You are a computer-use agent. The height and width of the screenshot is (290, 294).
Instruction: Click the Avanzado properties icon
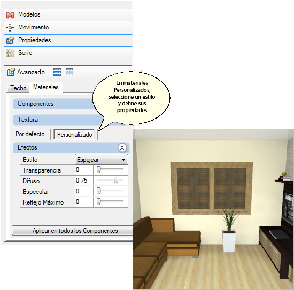coord(11,72)
